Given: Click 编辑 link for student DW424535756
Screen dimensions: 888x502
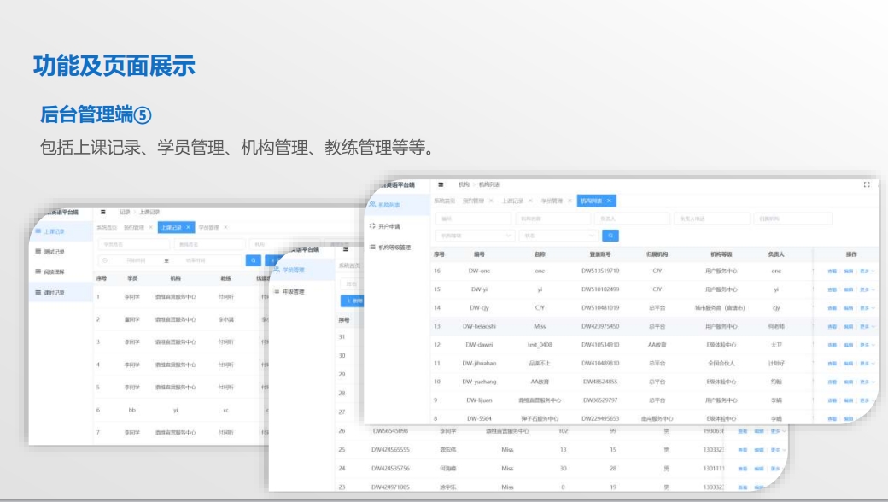Looking at the screenshot, I should [x=759, y=469].
